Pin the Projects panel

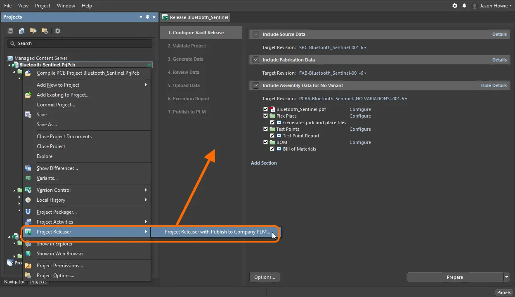coord(148,17)
